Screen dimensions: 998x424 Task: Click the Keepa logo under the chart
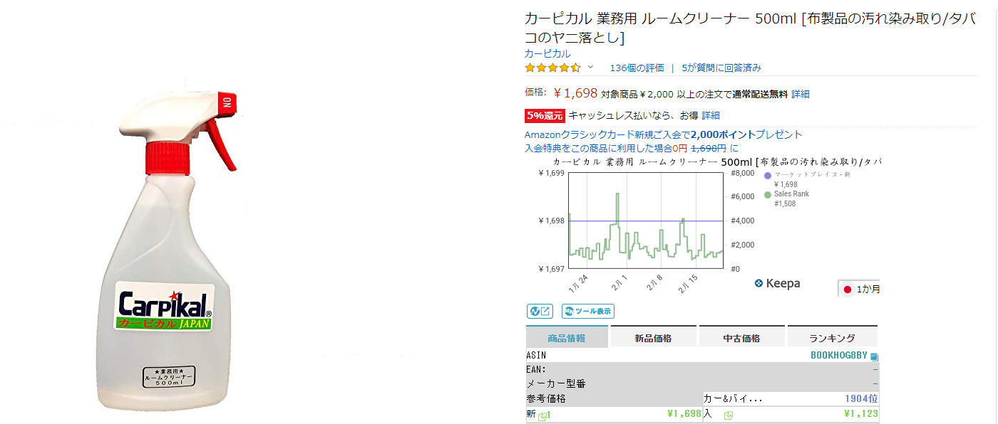[777, 283]
